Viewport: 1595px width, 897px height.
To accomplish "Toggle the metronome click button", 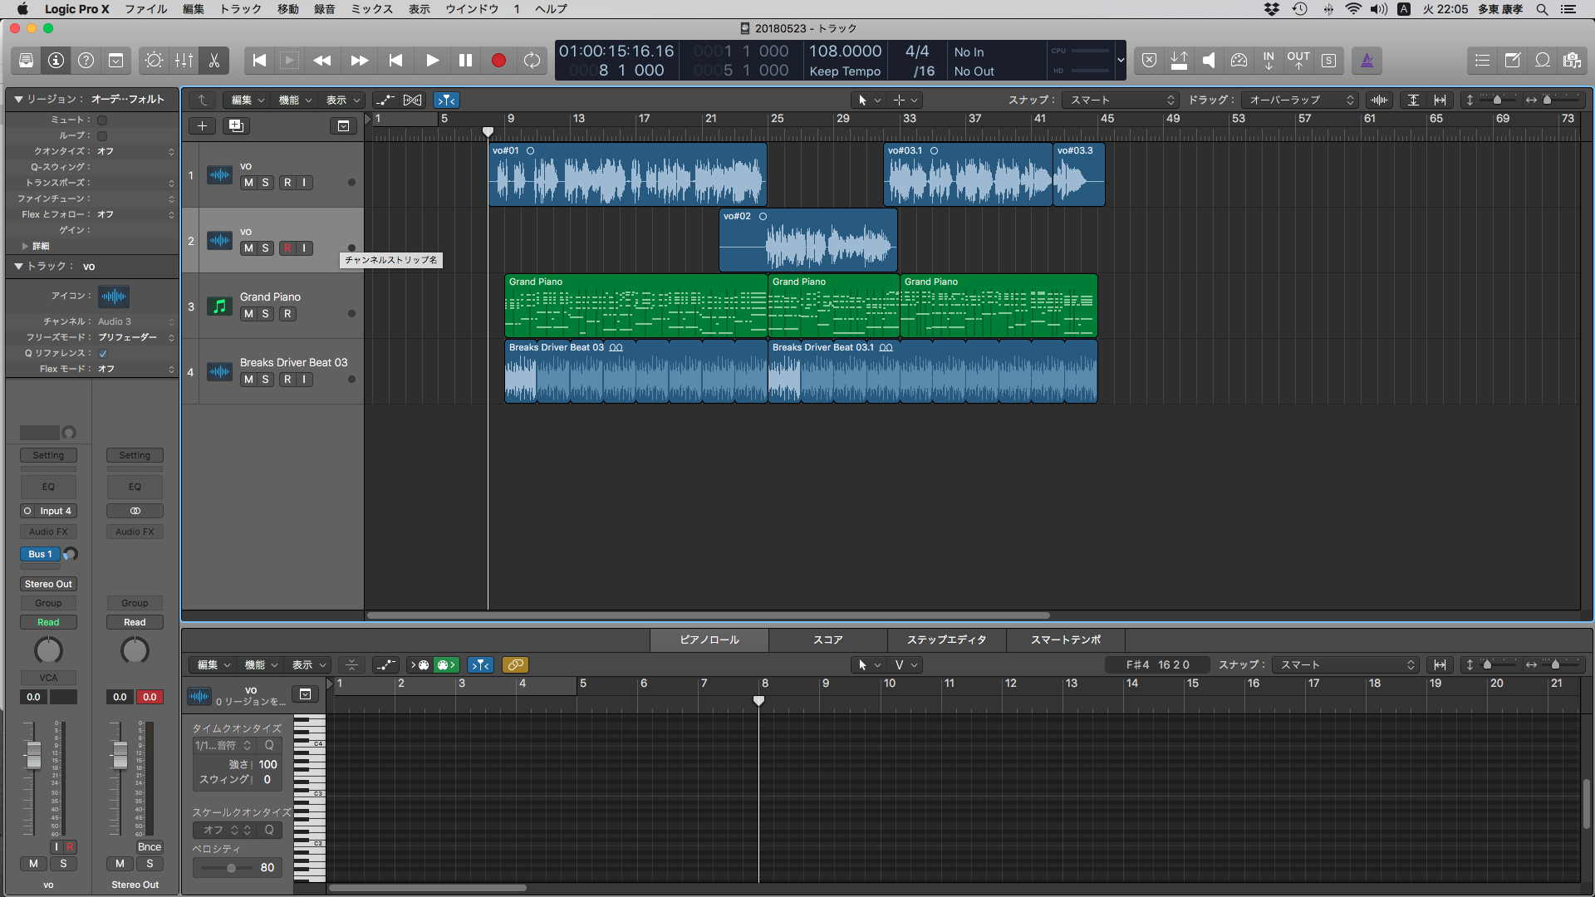I will coord(1367,61).
